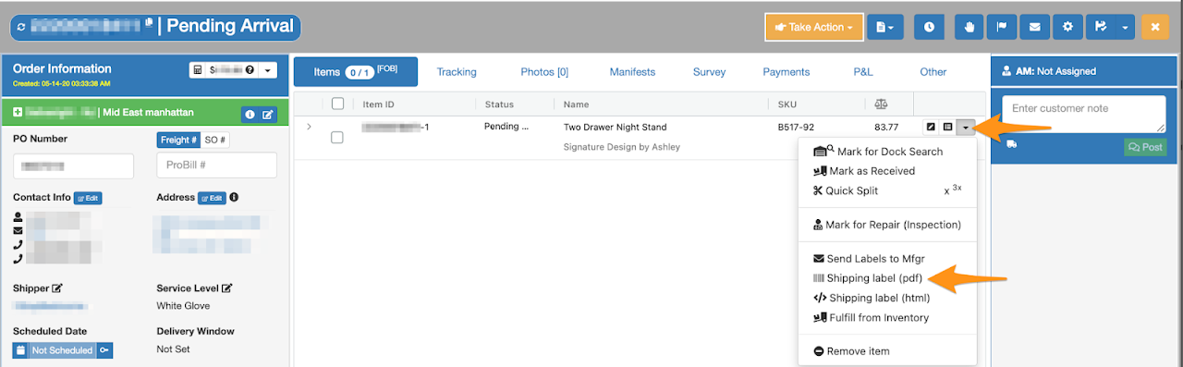This screenshot has height=367, width=1183.
Task: Click the info icon next to Address Edit
Action: pyautogui.click(x=235, y=198)
